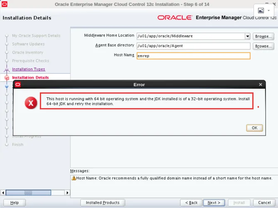Screen dimensions: 278x208
Task: Click the Middleware Home Location field
Action: coord(191,36)
